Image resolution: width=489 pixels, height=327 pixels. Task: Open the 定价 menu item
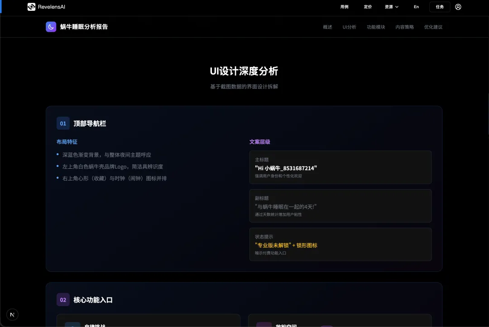(x=368, y=7)
